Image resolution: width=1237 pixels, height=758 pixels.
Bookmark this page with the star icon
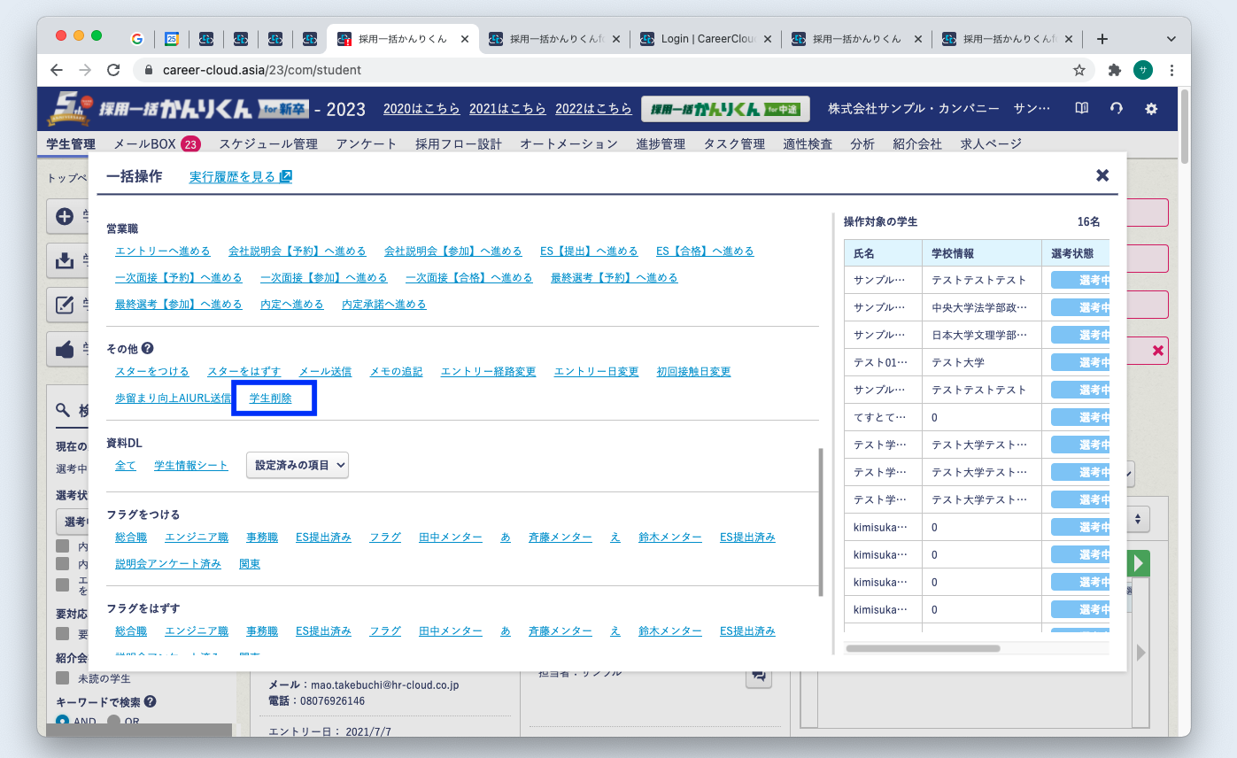pyautogui.click(x=1079, y=70)
